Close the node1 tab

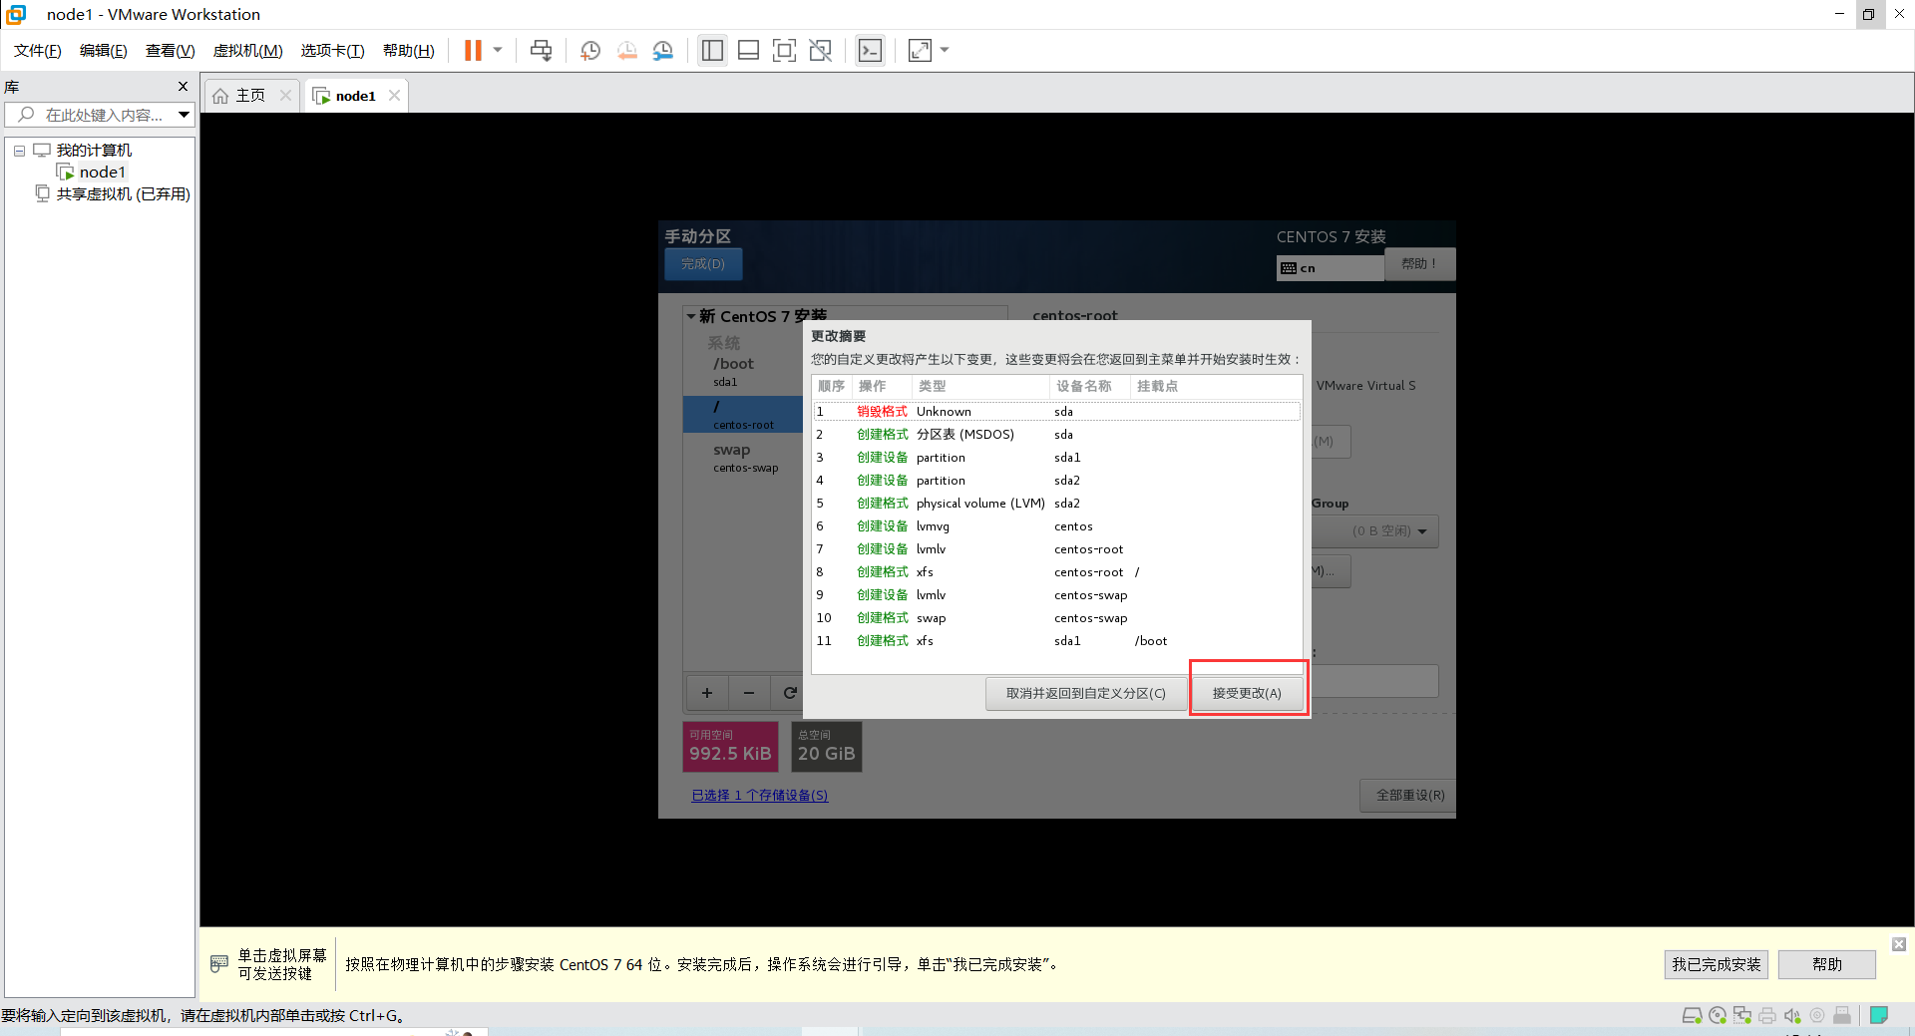coord(394,96)
